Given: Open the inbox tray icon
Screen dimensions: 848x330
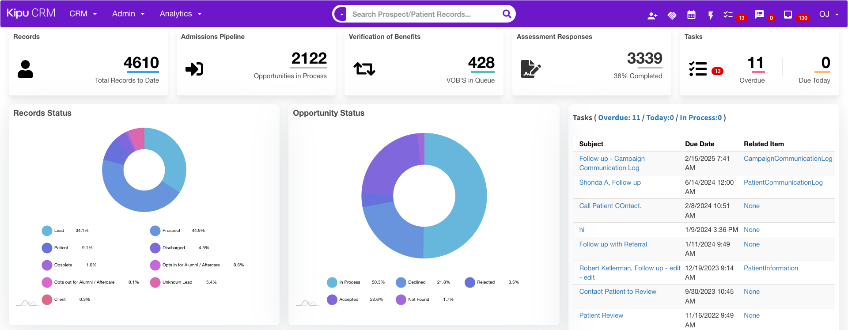Looking at the screenshot, I should 787,15.
